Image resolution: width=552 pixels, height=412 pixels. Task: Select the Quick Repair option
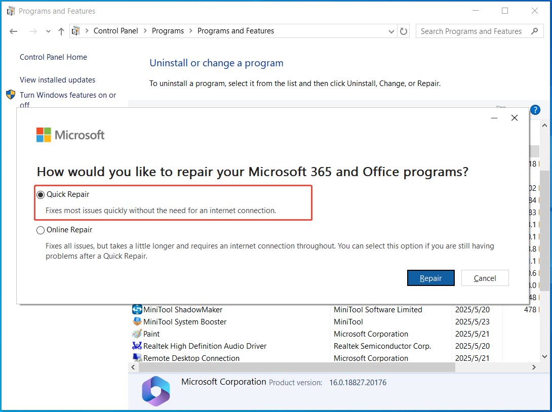pos(41,194)
